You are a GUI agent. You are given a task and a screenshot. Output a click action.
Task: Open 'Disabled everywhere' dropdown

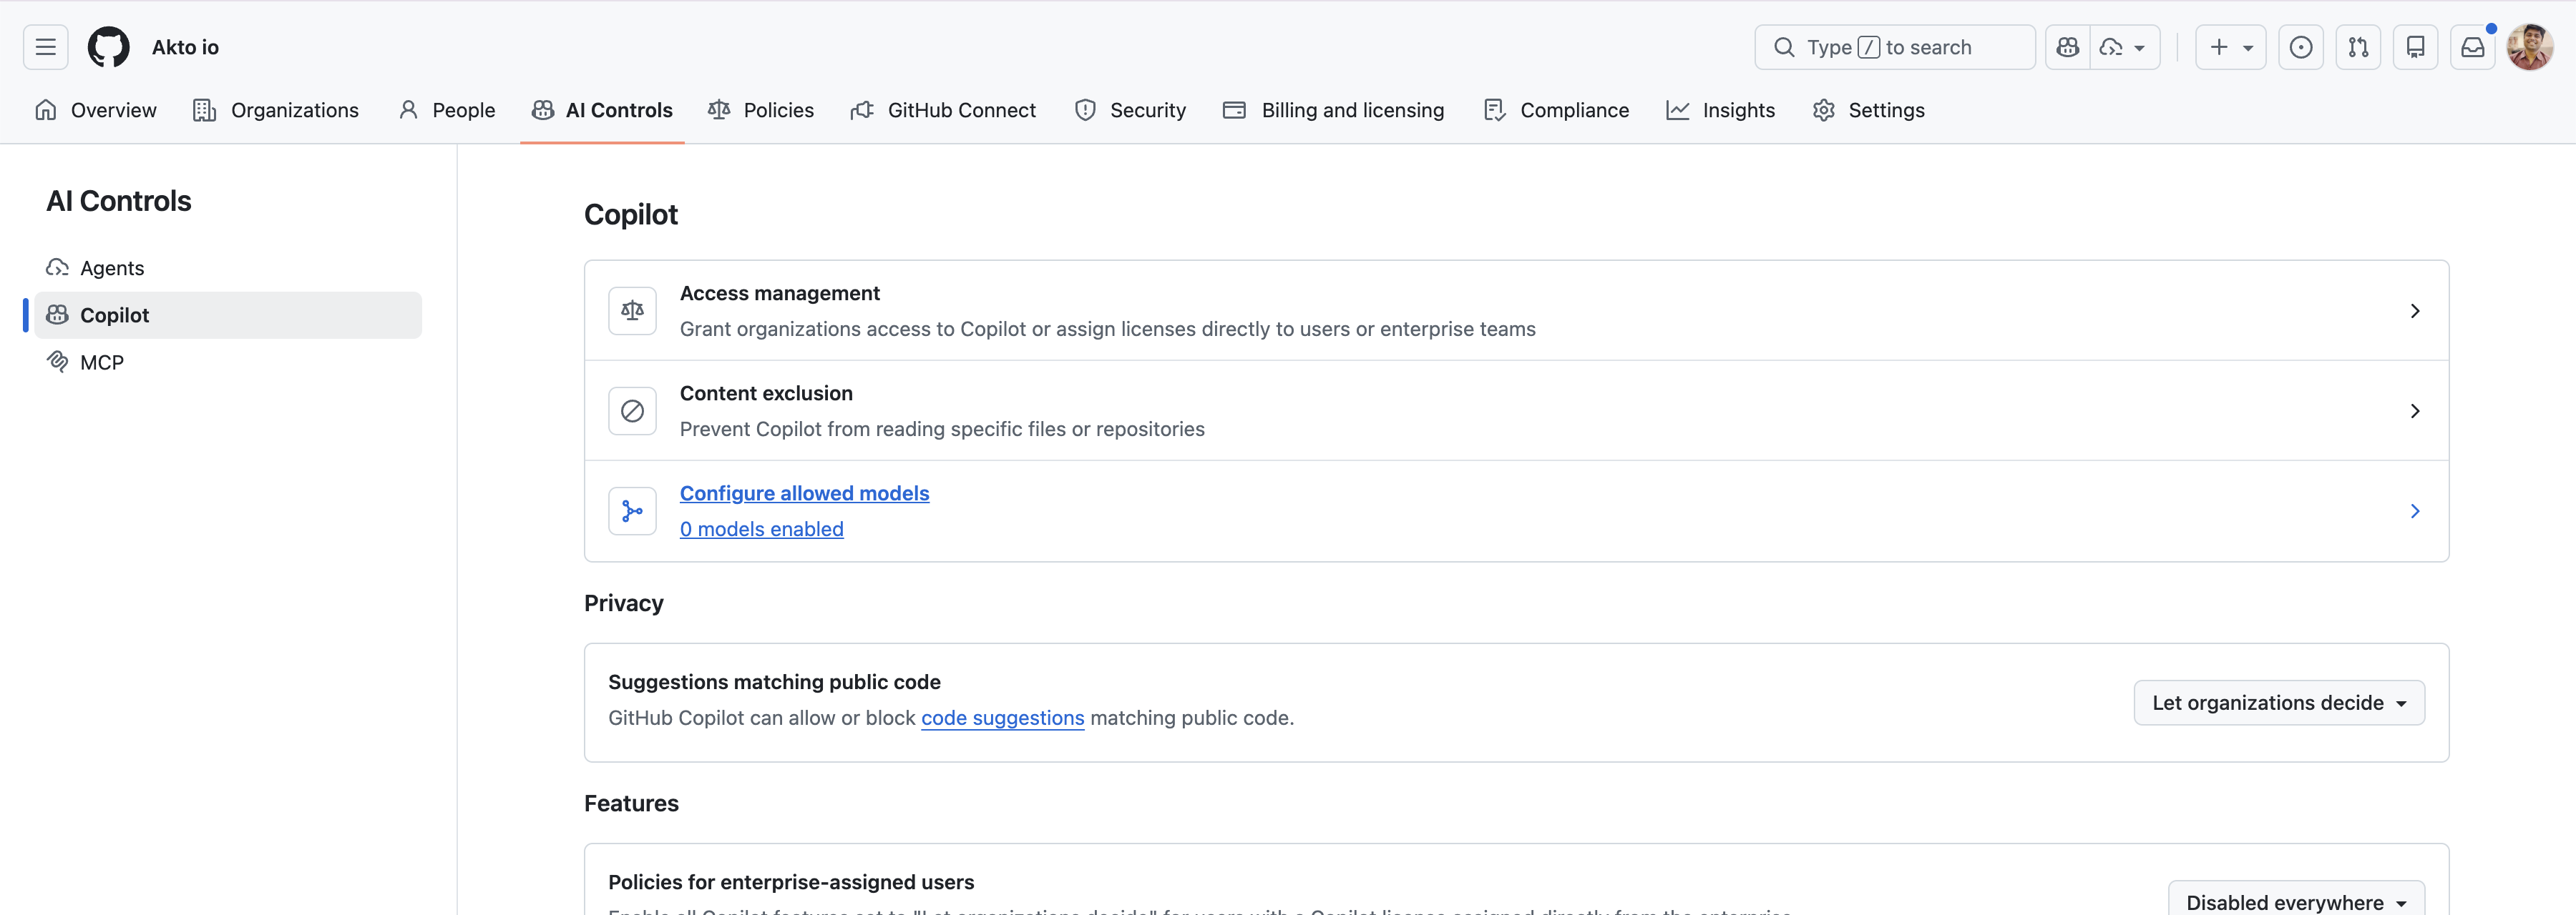[x=2295, y=902]
